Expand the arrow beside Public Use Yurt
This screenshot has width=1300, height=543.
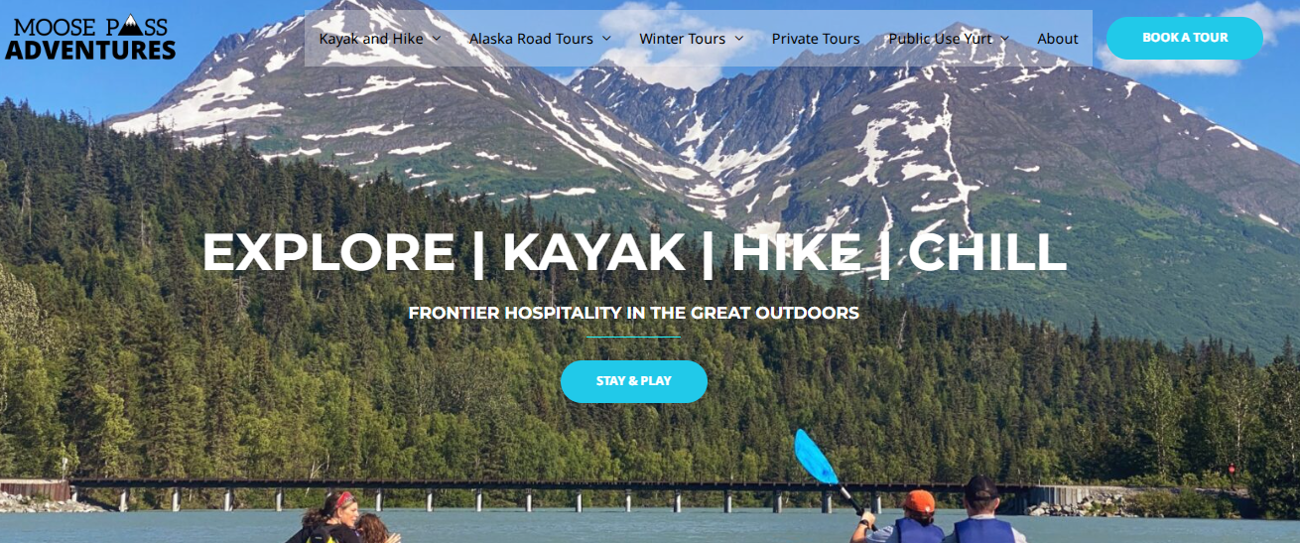1004,39
